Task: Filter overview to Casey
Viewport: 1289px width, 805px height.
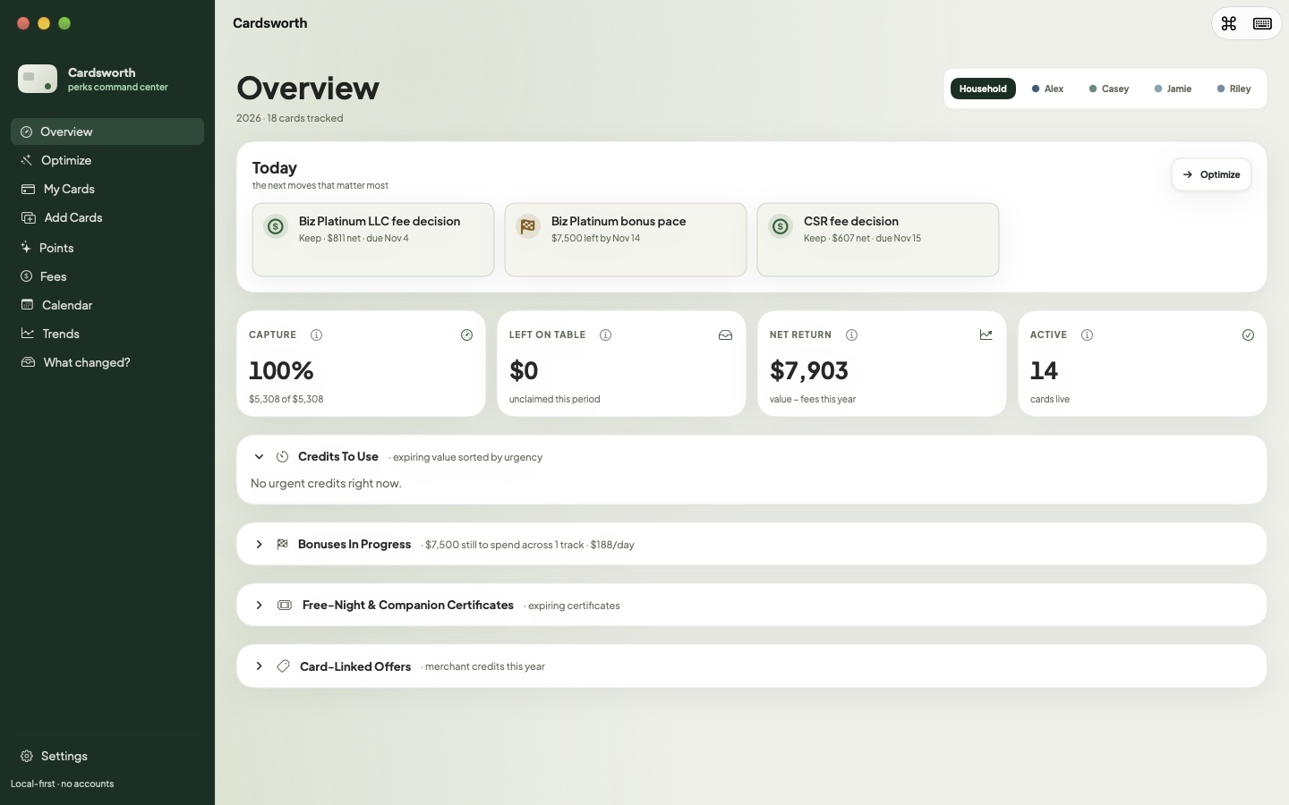Action: point(1109,89)
